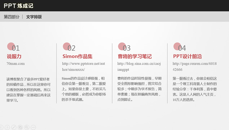Click the paragraph starting 第一眼看过去
Image resolution: width=229 pixels, height=130 pixels.
point(195,89)
